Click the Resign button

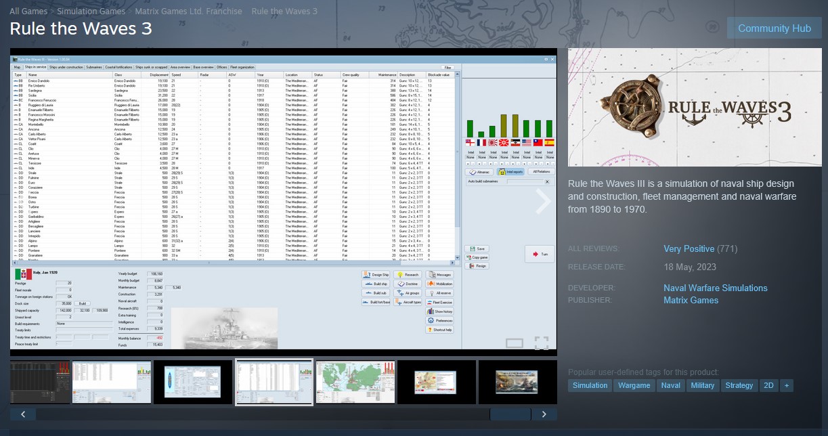point(477,266)
